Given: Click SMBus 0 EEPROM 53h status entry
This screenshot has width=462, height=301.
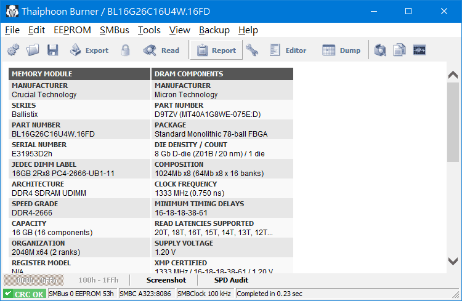Looking at the screenshot, I should [x=81, y=294].
